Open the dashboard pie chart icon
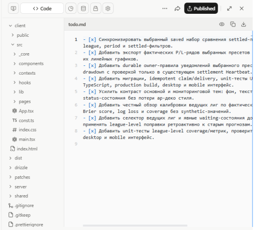Viewport: 255px width, 230px height. pyautogui.click(x=71, y=8)
